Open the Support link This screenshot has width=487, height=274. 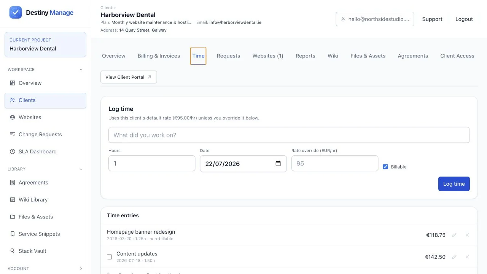point(432,19)
